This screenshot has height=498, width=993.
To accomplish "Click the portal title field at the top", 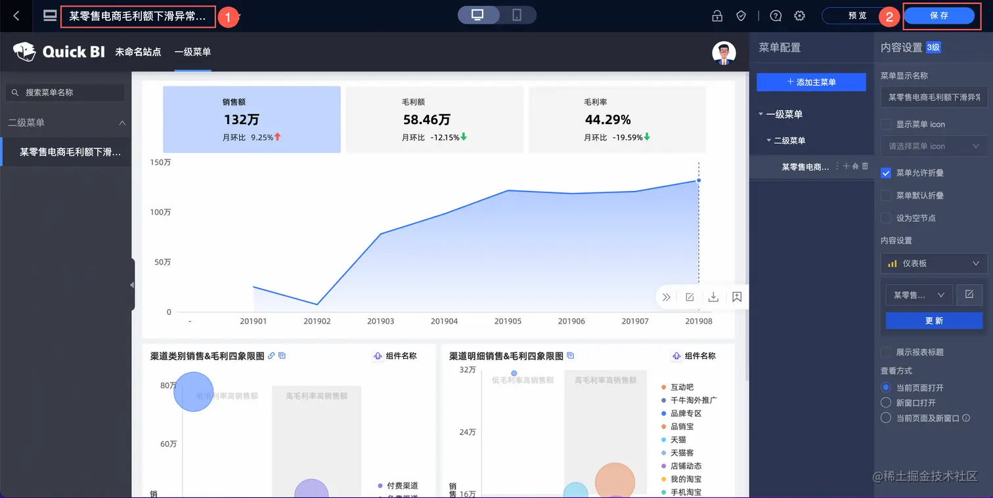I will 138,16.
